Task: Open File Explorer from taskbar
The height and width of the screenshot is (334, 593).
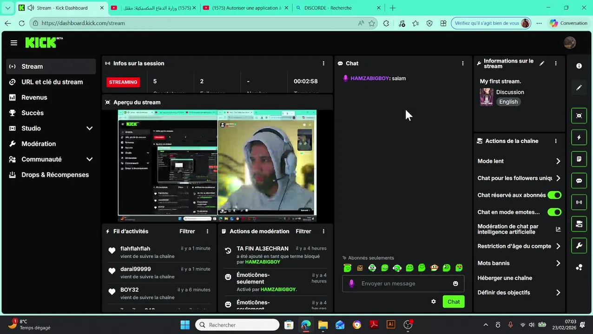Action: pyautogui.click(x=323, y=325)
